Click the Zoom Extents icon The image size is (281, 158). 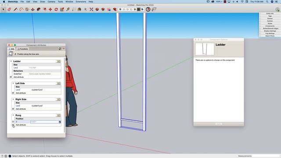pos(91,9)
